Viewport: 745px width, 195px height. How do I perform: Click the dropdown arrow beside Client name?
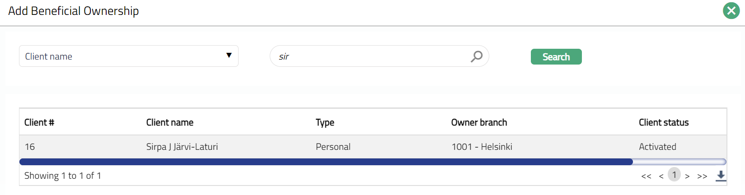click(229, 56)
